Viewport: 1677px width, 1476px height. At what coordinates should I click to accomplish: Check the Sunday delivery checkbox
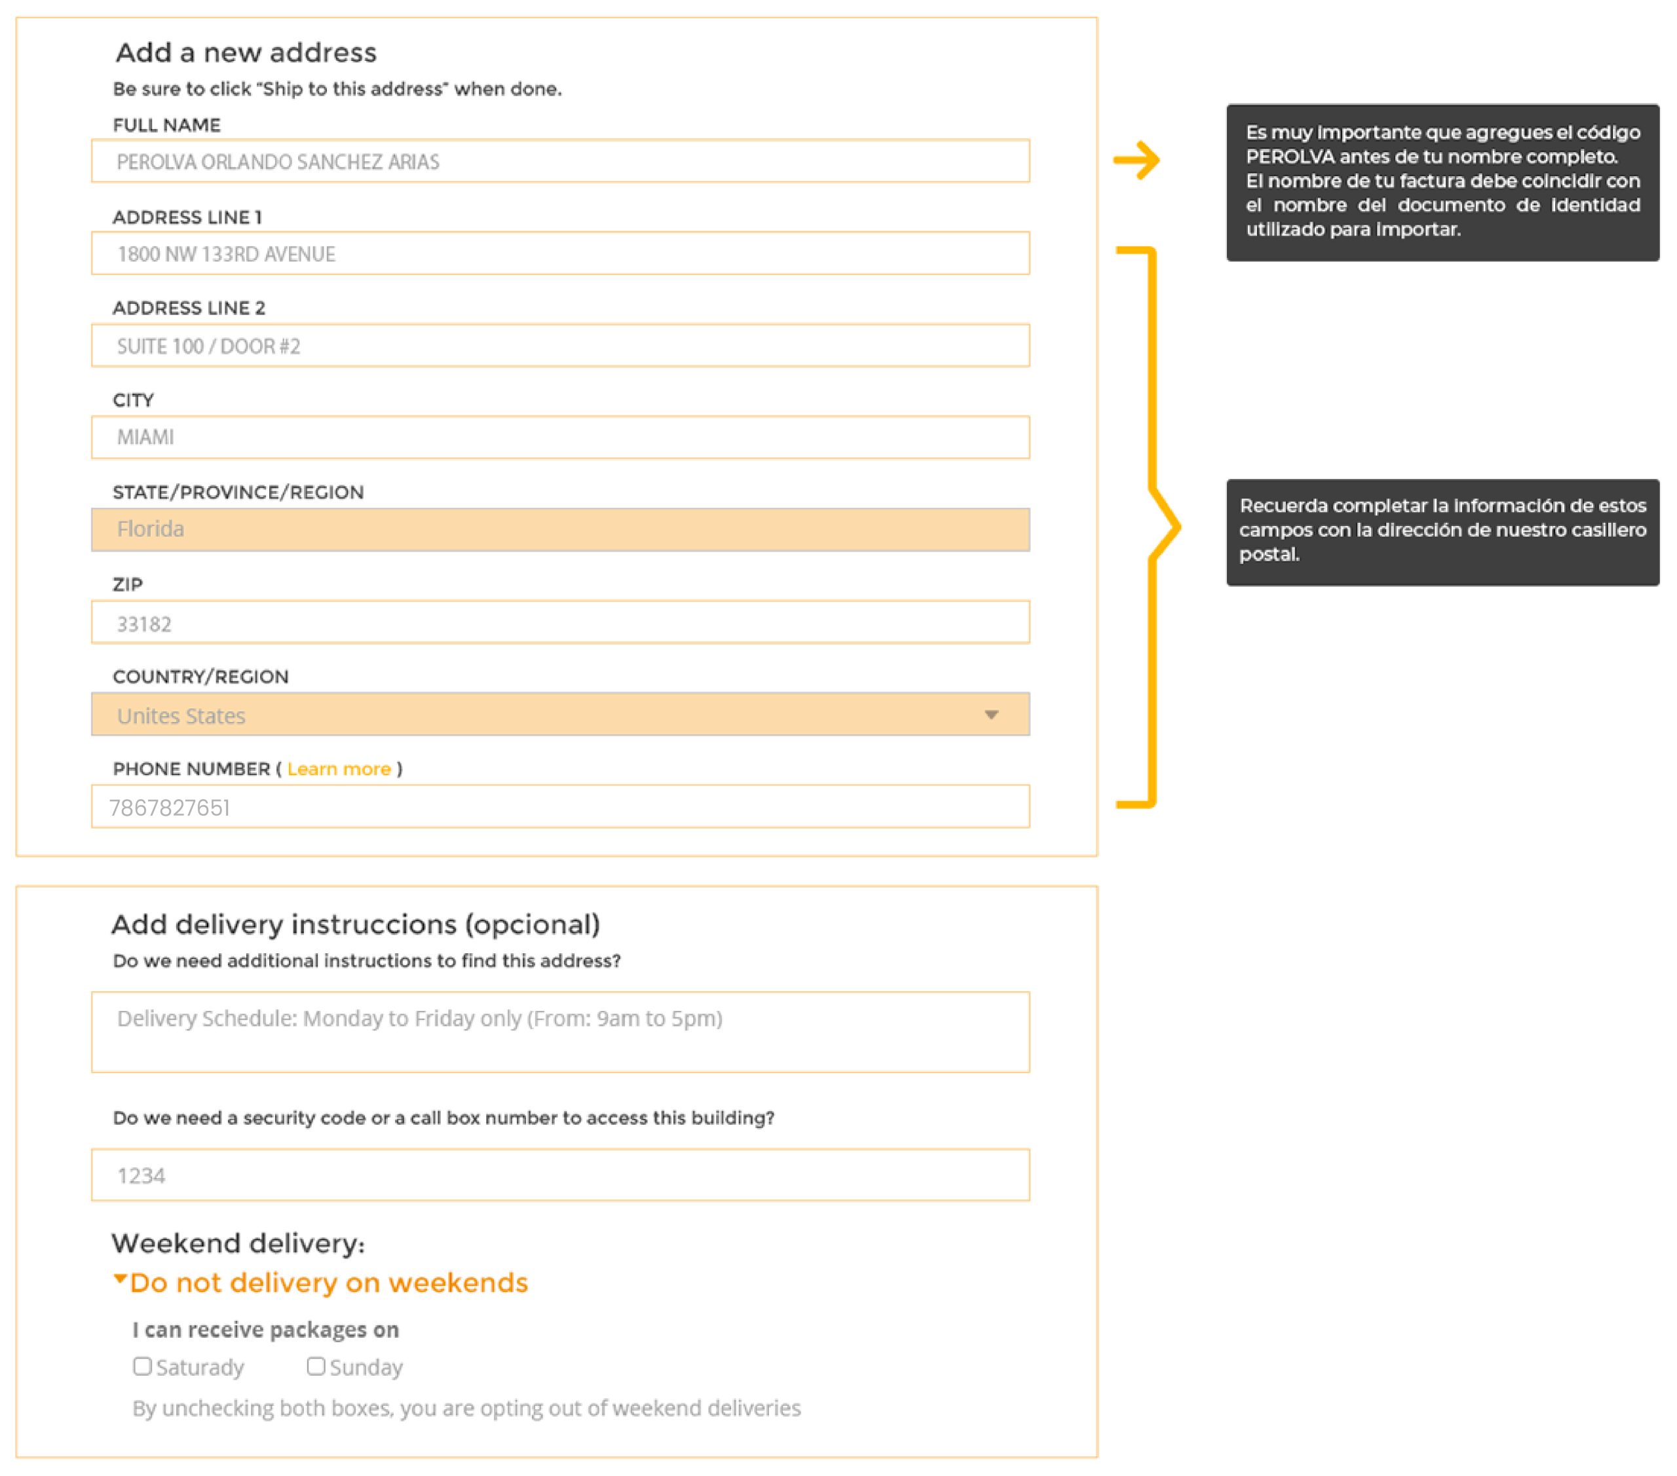point(316,1366)
